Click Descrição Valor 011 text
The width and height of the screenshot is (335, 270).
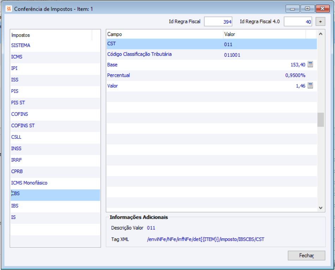coord(151,228)
